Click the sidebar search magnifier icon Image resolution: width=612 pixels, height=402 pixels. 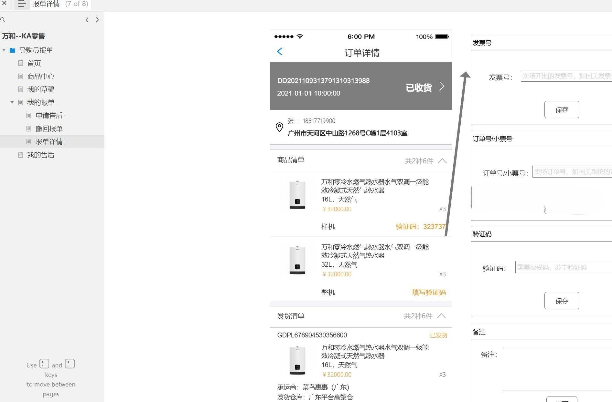click(3, 20)
